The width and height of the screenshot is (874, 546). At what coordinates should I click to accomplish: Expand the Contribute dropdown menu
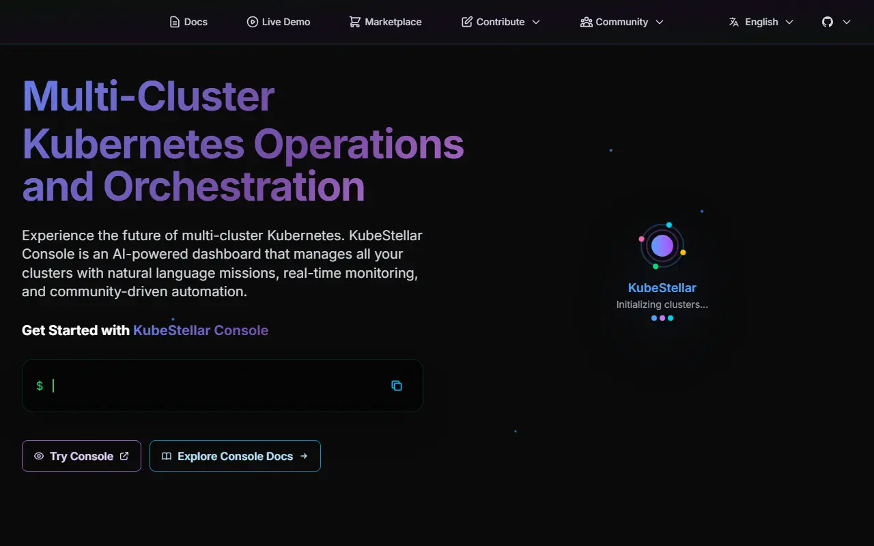[501, 22]
